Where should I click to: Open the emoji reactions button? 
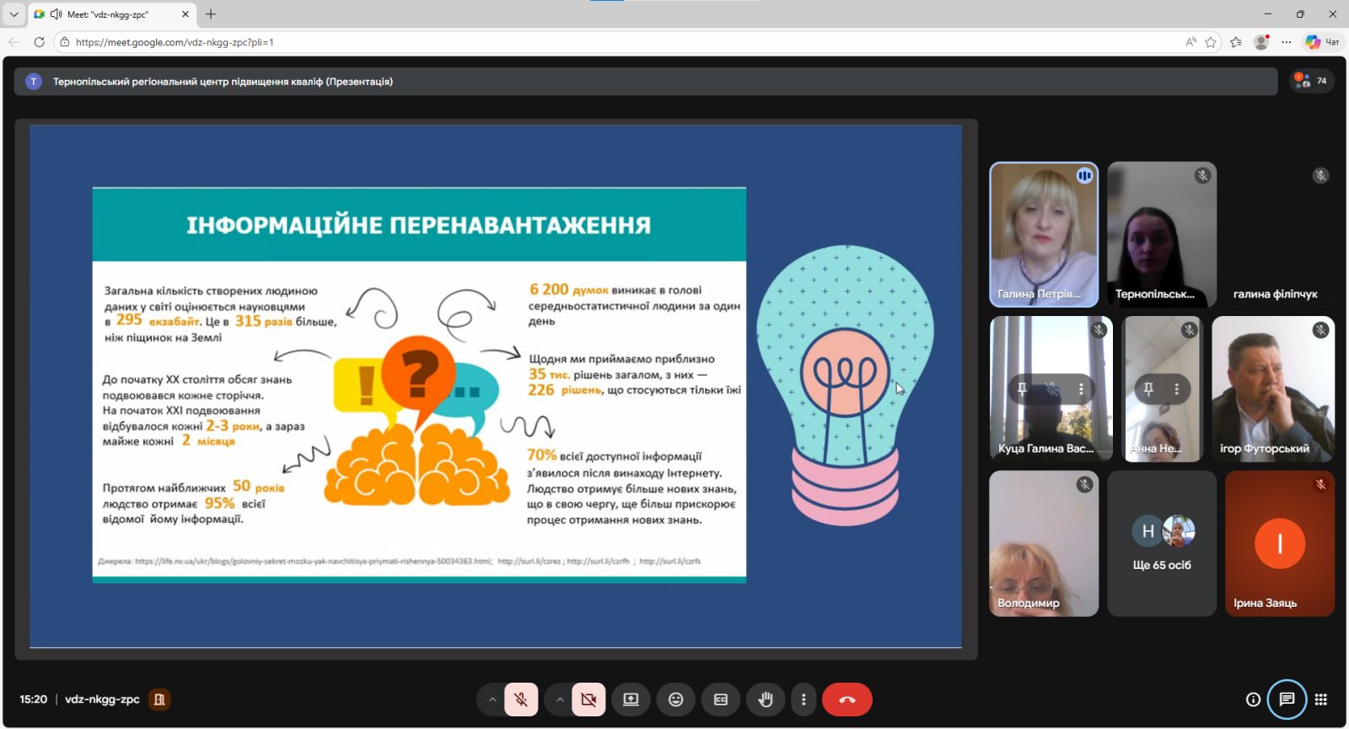click(x=675, y=700)
